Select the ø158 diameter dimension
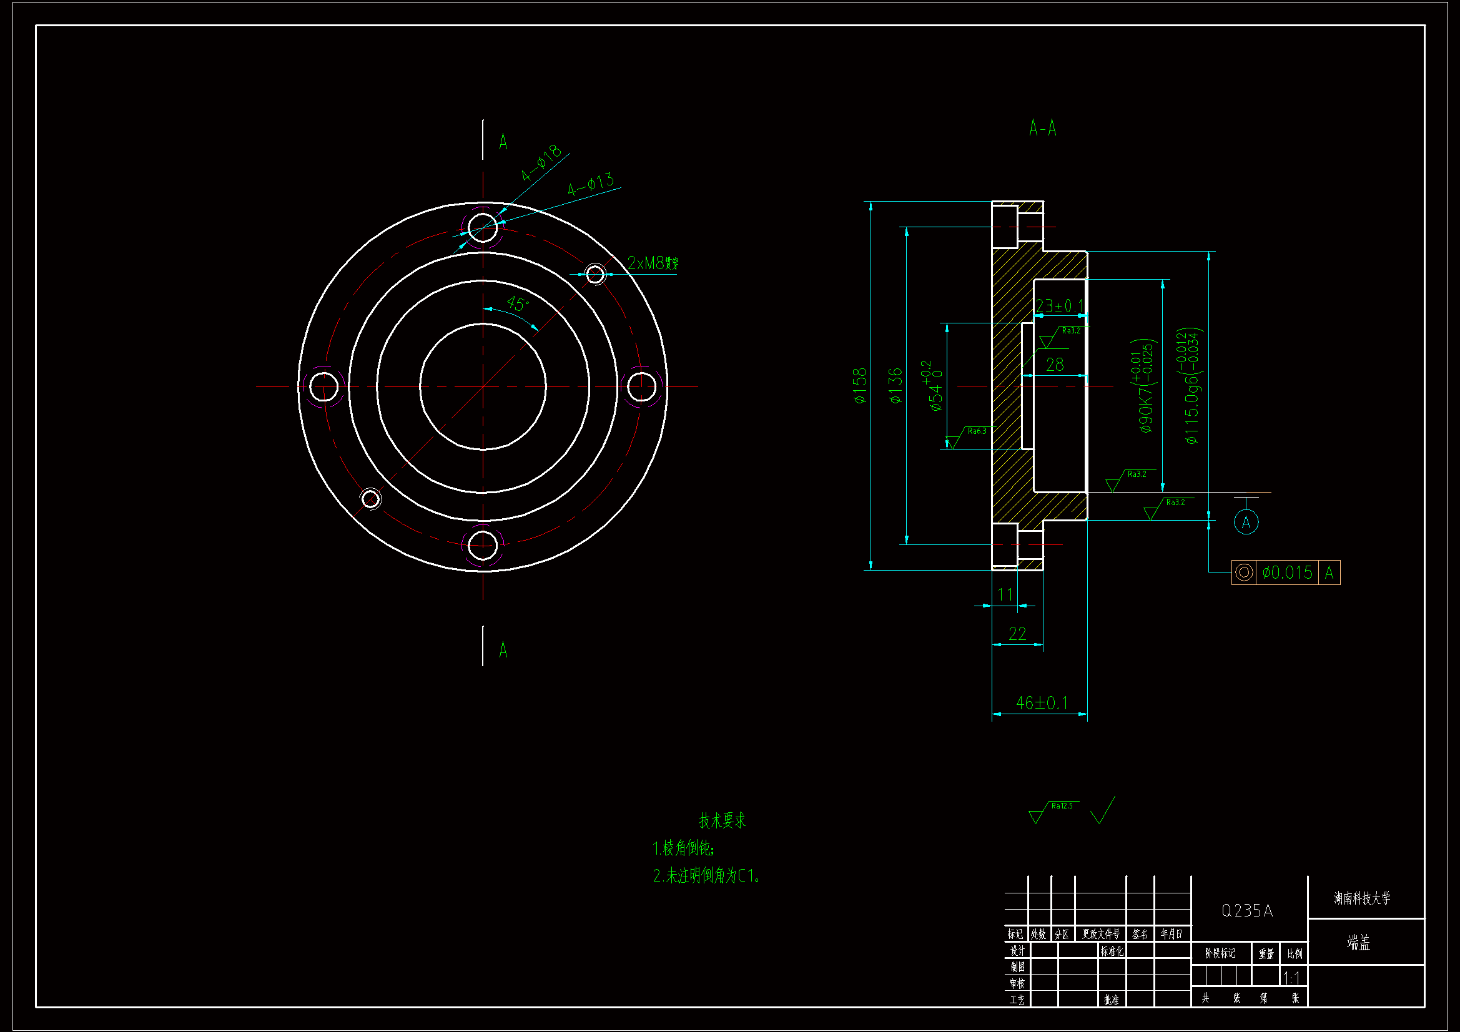Viewport: 1460px width, 1032px height. click(860, 385)
